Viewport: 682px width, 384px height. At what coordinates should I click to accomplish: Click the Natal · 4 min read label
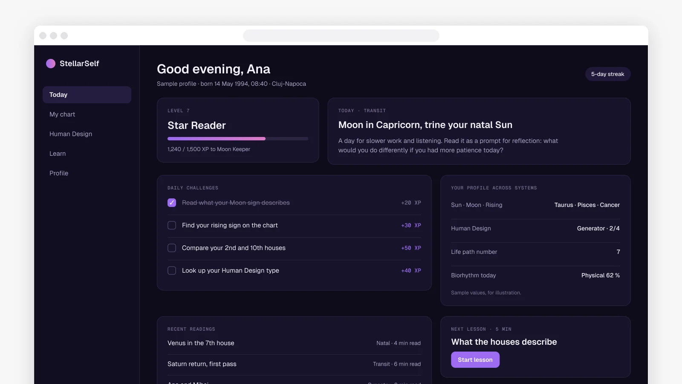coord(399,343)
